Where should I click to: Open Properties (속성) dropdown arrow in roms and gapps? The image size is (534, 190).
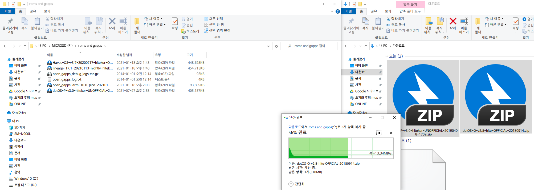point(175,32)
